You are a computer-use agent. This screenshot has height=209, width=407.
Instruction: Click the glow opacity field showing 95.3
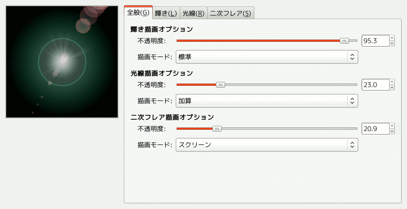[375, 40]
